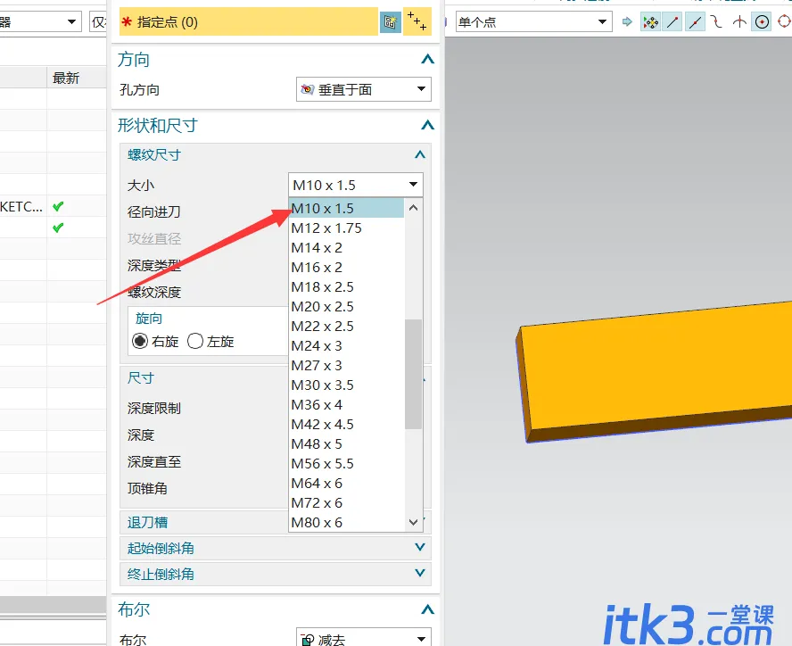This screenshot has width=792, height=646.
Task: Open the 单个点 selection dropdown
Action: pos(534,21)
